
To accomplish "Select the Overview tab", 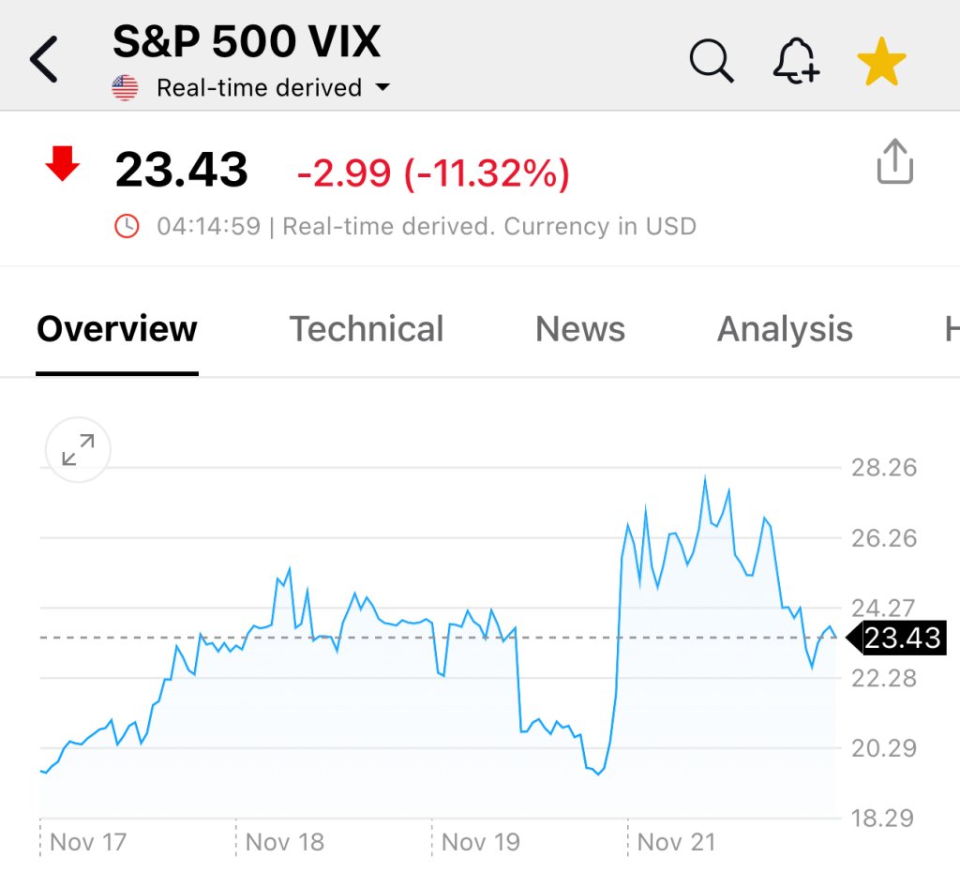I will (x=117, y=329).
